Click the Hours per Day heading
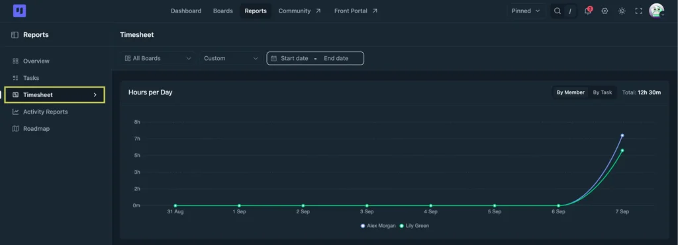This screenshot has height=245, width=678. click(150, 92)
